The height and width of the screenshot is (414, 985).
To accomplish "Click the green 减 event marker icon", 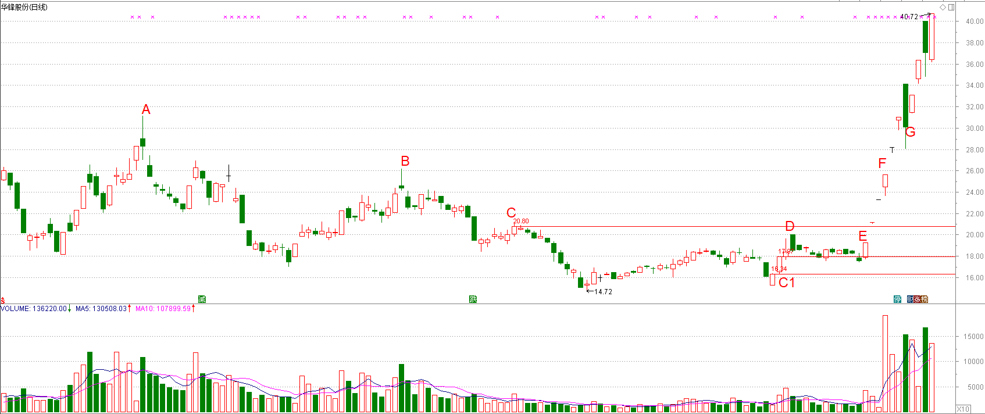I will tap(202, 299).
